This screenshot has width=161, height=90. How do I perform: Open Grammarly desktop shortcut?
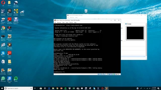(3, 79)
